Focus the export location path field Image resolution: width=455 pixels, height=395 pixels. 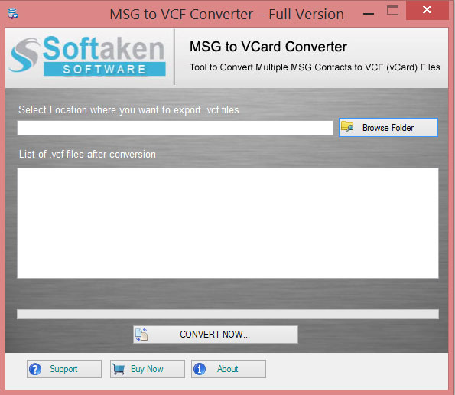point(175,128)
